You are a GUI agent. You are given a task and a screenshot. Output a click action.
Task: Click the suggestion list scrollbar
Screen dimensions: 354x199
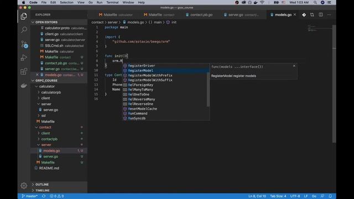pos(208,90)
